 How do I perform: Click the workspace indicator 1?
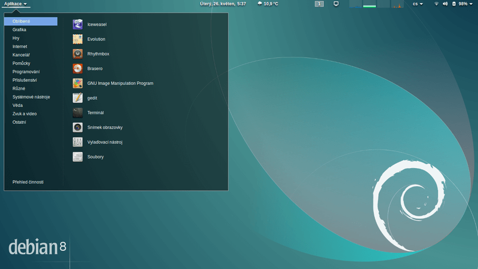click(x=319, y=4)
